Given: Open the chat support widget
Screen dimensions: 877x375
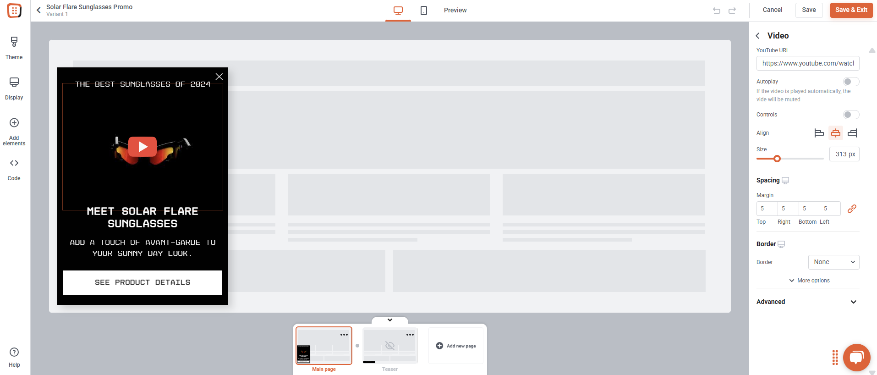Looking at the screenshot, I should point(856,357).
